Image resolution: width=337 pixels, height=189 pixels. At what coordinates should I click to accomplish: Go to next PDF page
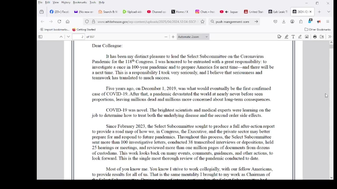[68, 37]
